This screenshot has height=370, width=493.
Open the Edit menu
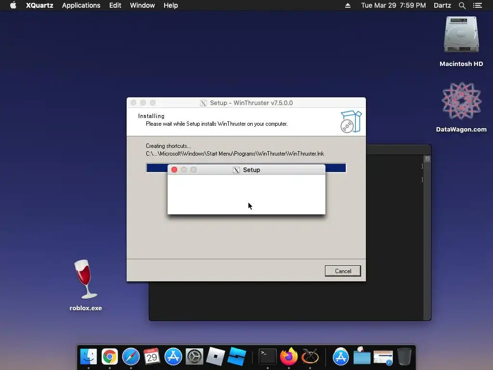pyautogui.click(x=115, y=5)
